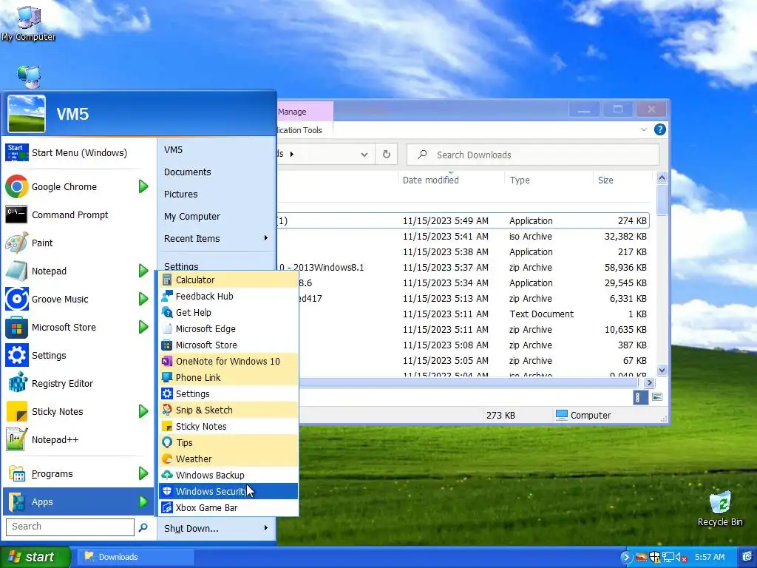Open VM5 user folder link
This screenshot has width=757, height=568.
click(173, 149)
